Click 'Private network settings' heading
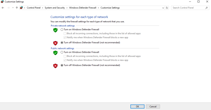The width and height of the screenshot is (211, 110). click(x=63, y=26)
